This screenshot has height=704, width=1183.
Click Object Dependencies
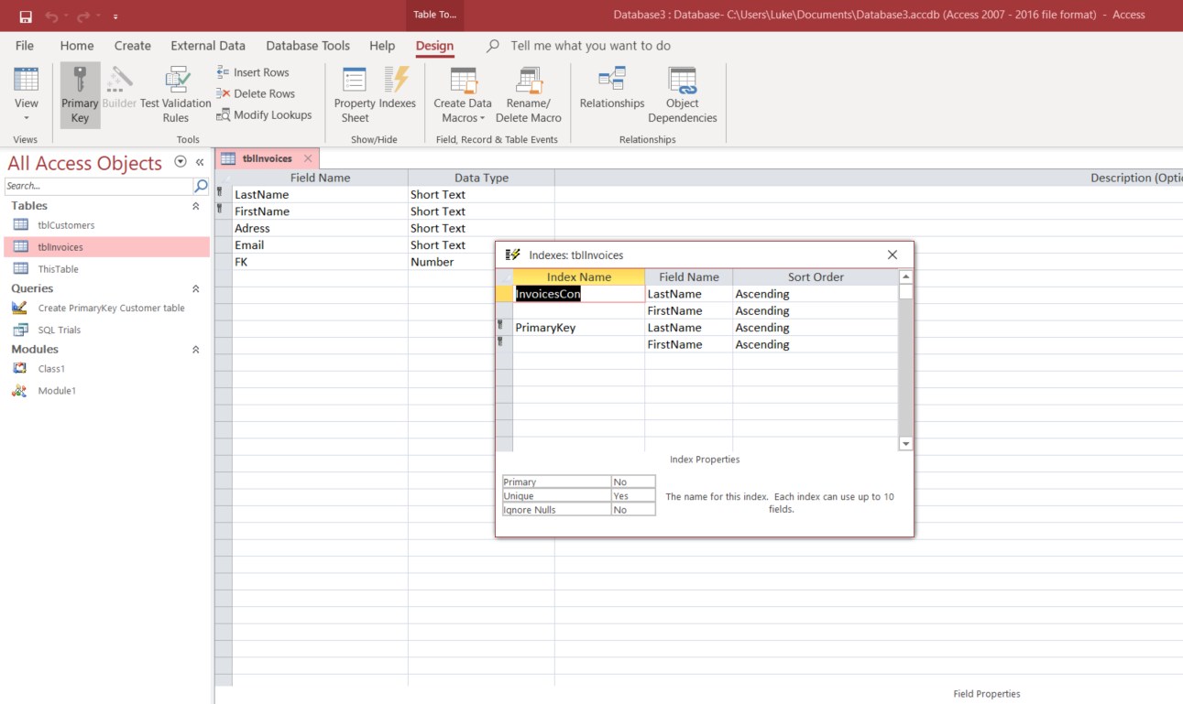tap(683, 96)
